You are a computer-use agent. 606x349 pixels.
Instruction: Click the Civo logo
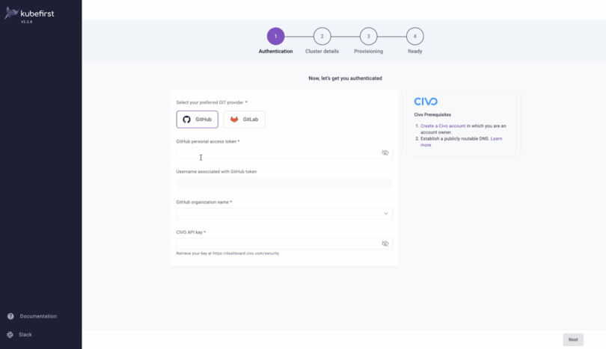pos(426,102)
